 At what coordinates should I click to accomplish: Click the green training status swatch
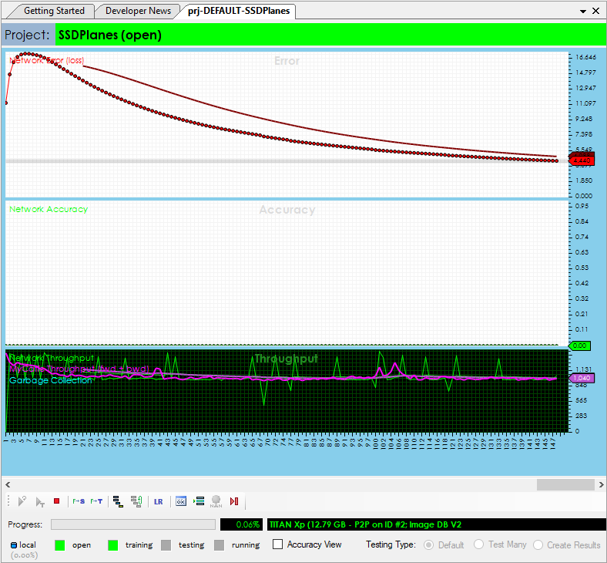(x=113, y=545)
